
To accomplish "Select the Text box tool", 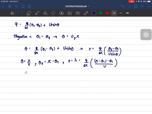I will pyautogui.click(x=78, y=13).
